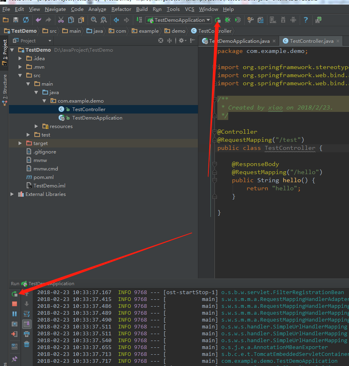The height and width of the screenshot is (366, 349).
Task: Click the TestDemo breadcrumb in navigation bar
Action: click(20, 31)
